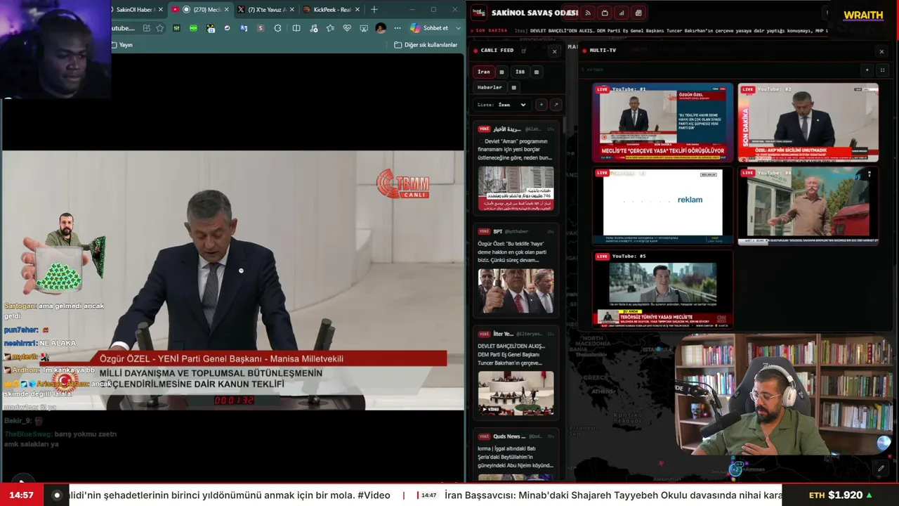This screenshot has height=506, width=899.
Task: Add this page to browser favorites
Action: pyautogui.click(x=159, y=28)
